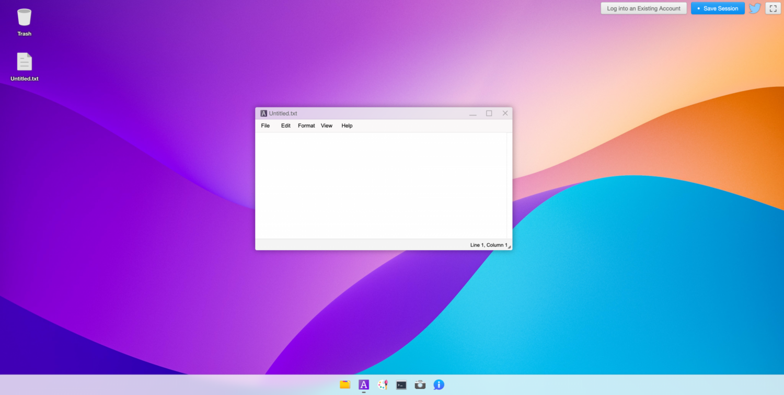Minimize the Untitled.txt window
Viewport: 784px width, 395px height.
(473, 114)
